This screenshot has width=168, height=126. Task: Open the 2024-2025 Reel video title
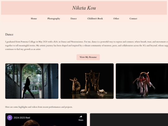click(22, 118)
